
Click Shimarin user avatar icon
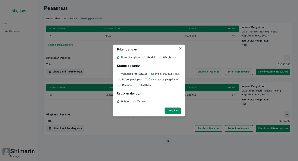tap(6, 151)
